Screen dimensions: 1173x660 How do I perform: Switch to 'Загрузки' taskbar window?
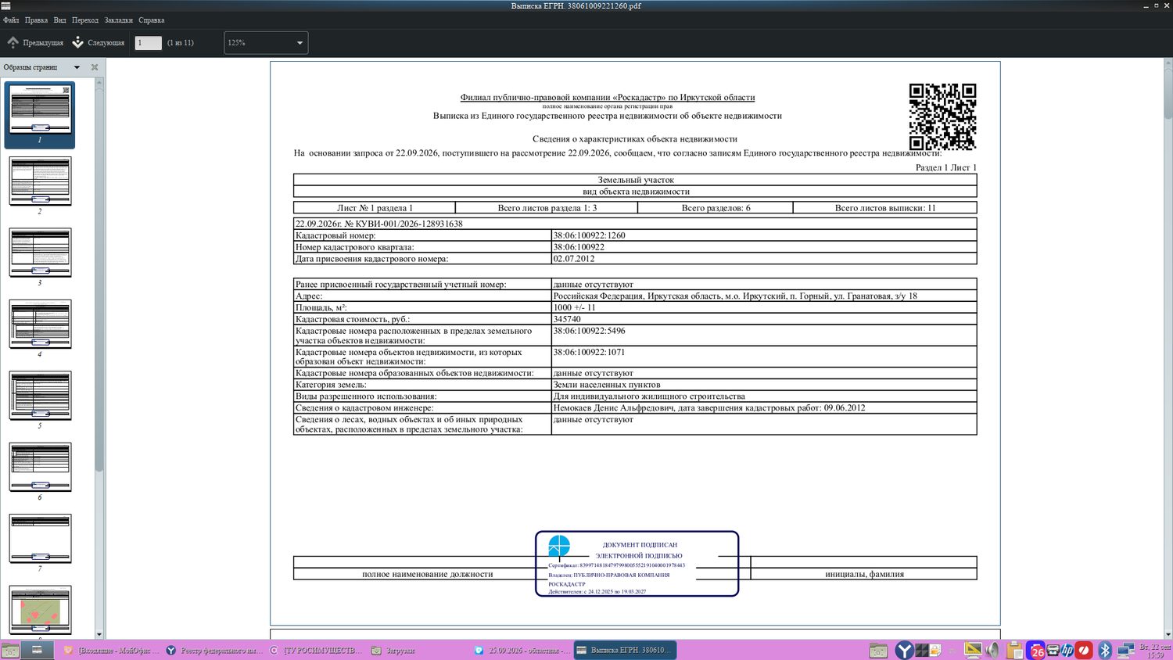pos(418,650)
